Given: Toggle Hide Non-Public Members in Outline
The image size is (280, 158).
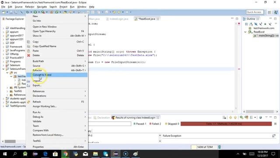Looking at the screenshot, I should (x=265, y=24).
